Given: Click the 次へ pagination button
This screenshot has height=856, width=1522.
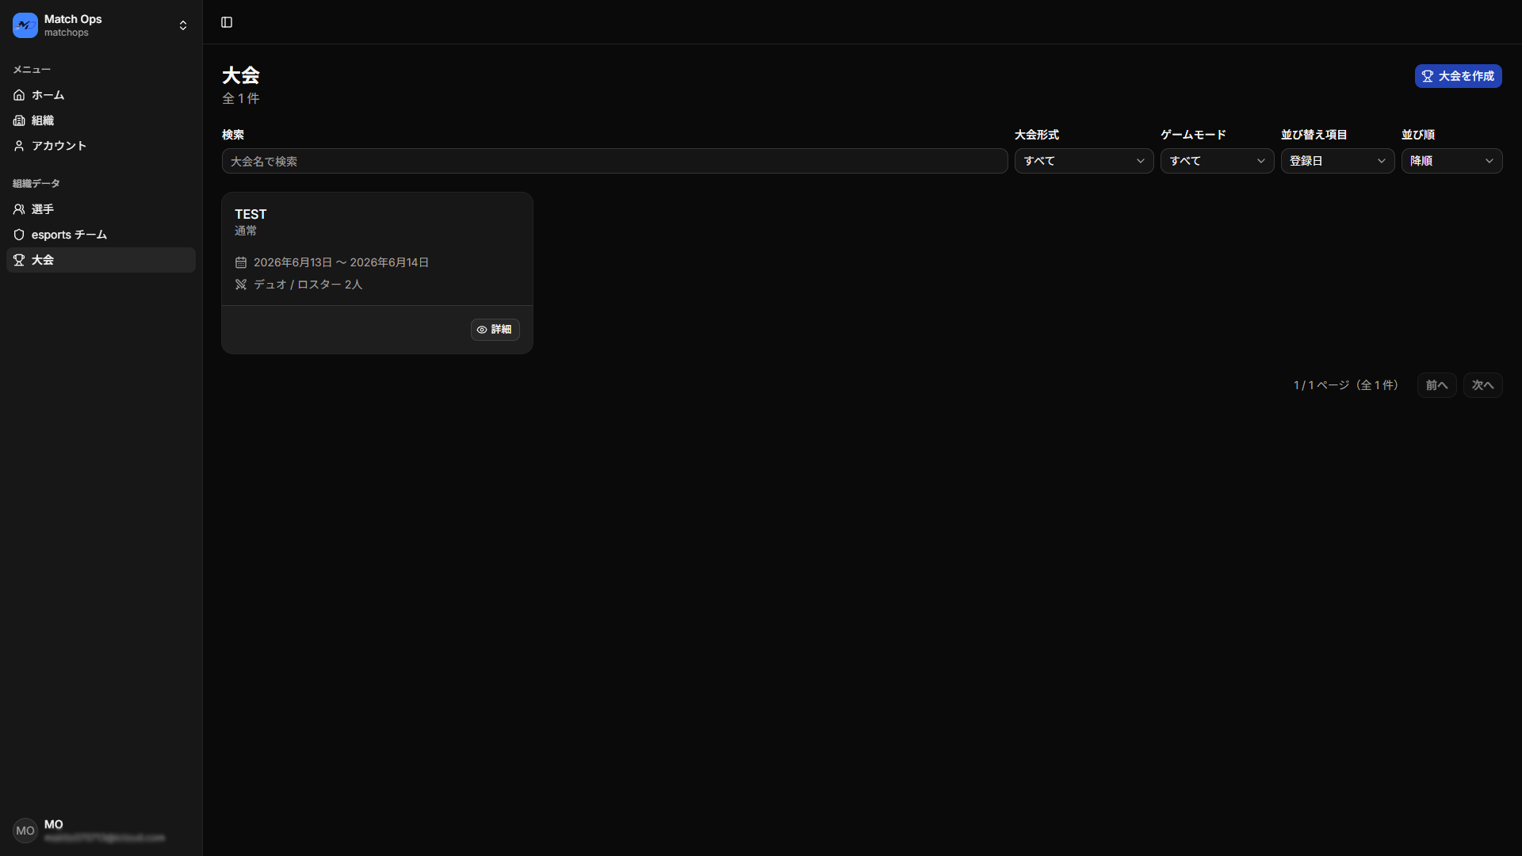Looking at the screenshot, I should 1482,385.
